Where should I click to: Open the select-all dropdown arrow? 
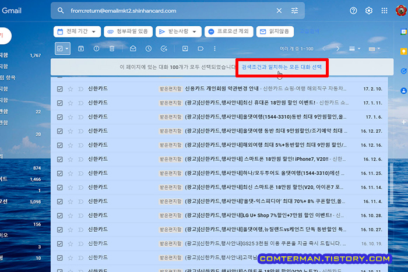[x=67, y=48]
